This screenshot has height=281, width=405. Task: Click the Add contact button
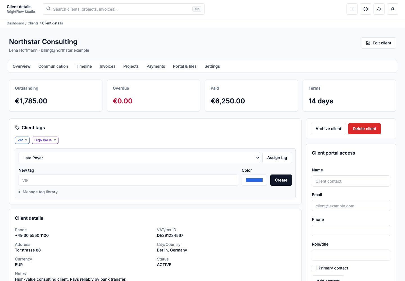328,279
